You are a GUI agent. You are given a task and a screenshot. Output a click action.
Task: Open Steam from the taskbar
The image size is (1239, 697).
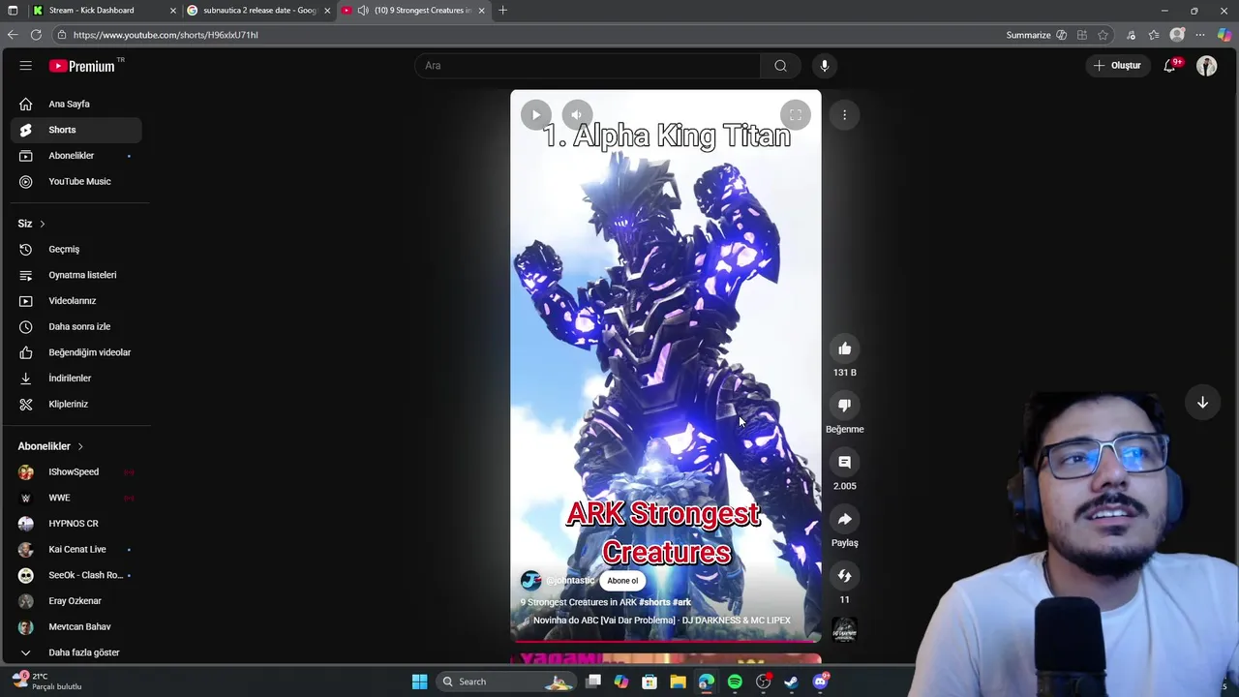click(791, 682)
